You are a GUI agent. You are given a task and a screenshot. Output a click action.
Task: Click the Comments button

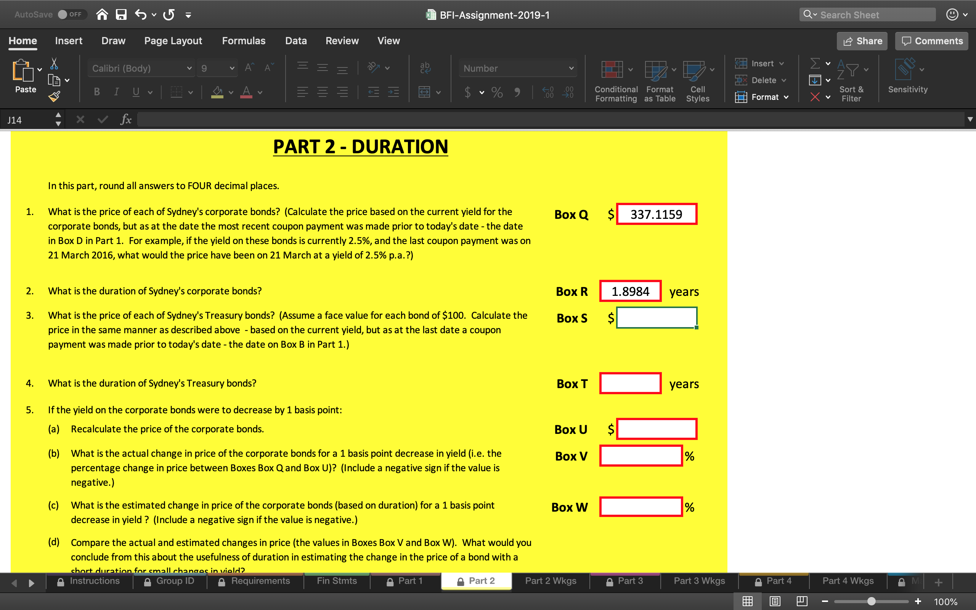[x=931, y=41]
